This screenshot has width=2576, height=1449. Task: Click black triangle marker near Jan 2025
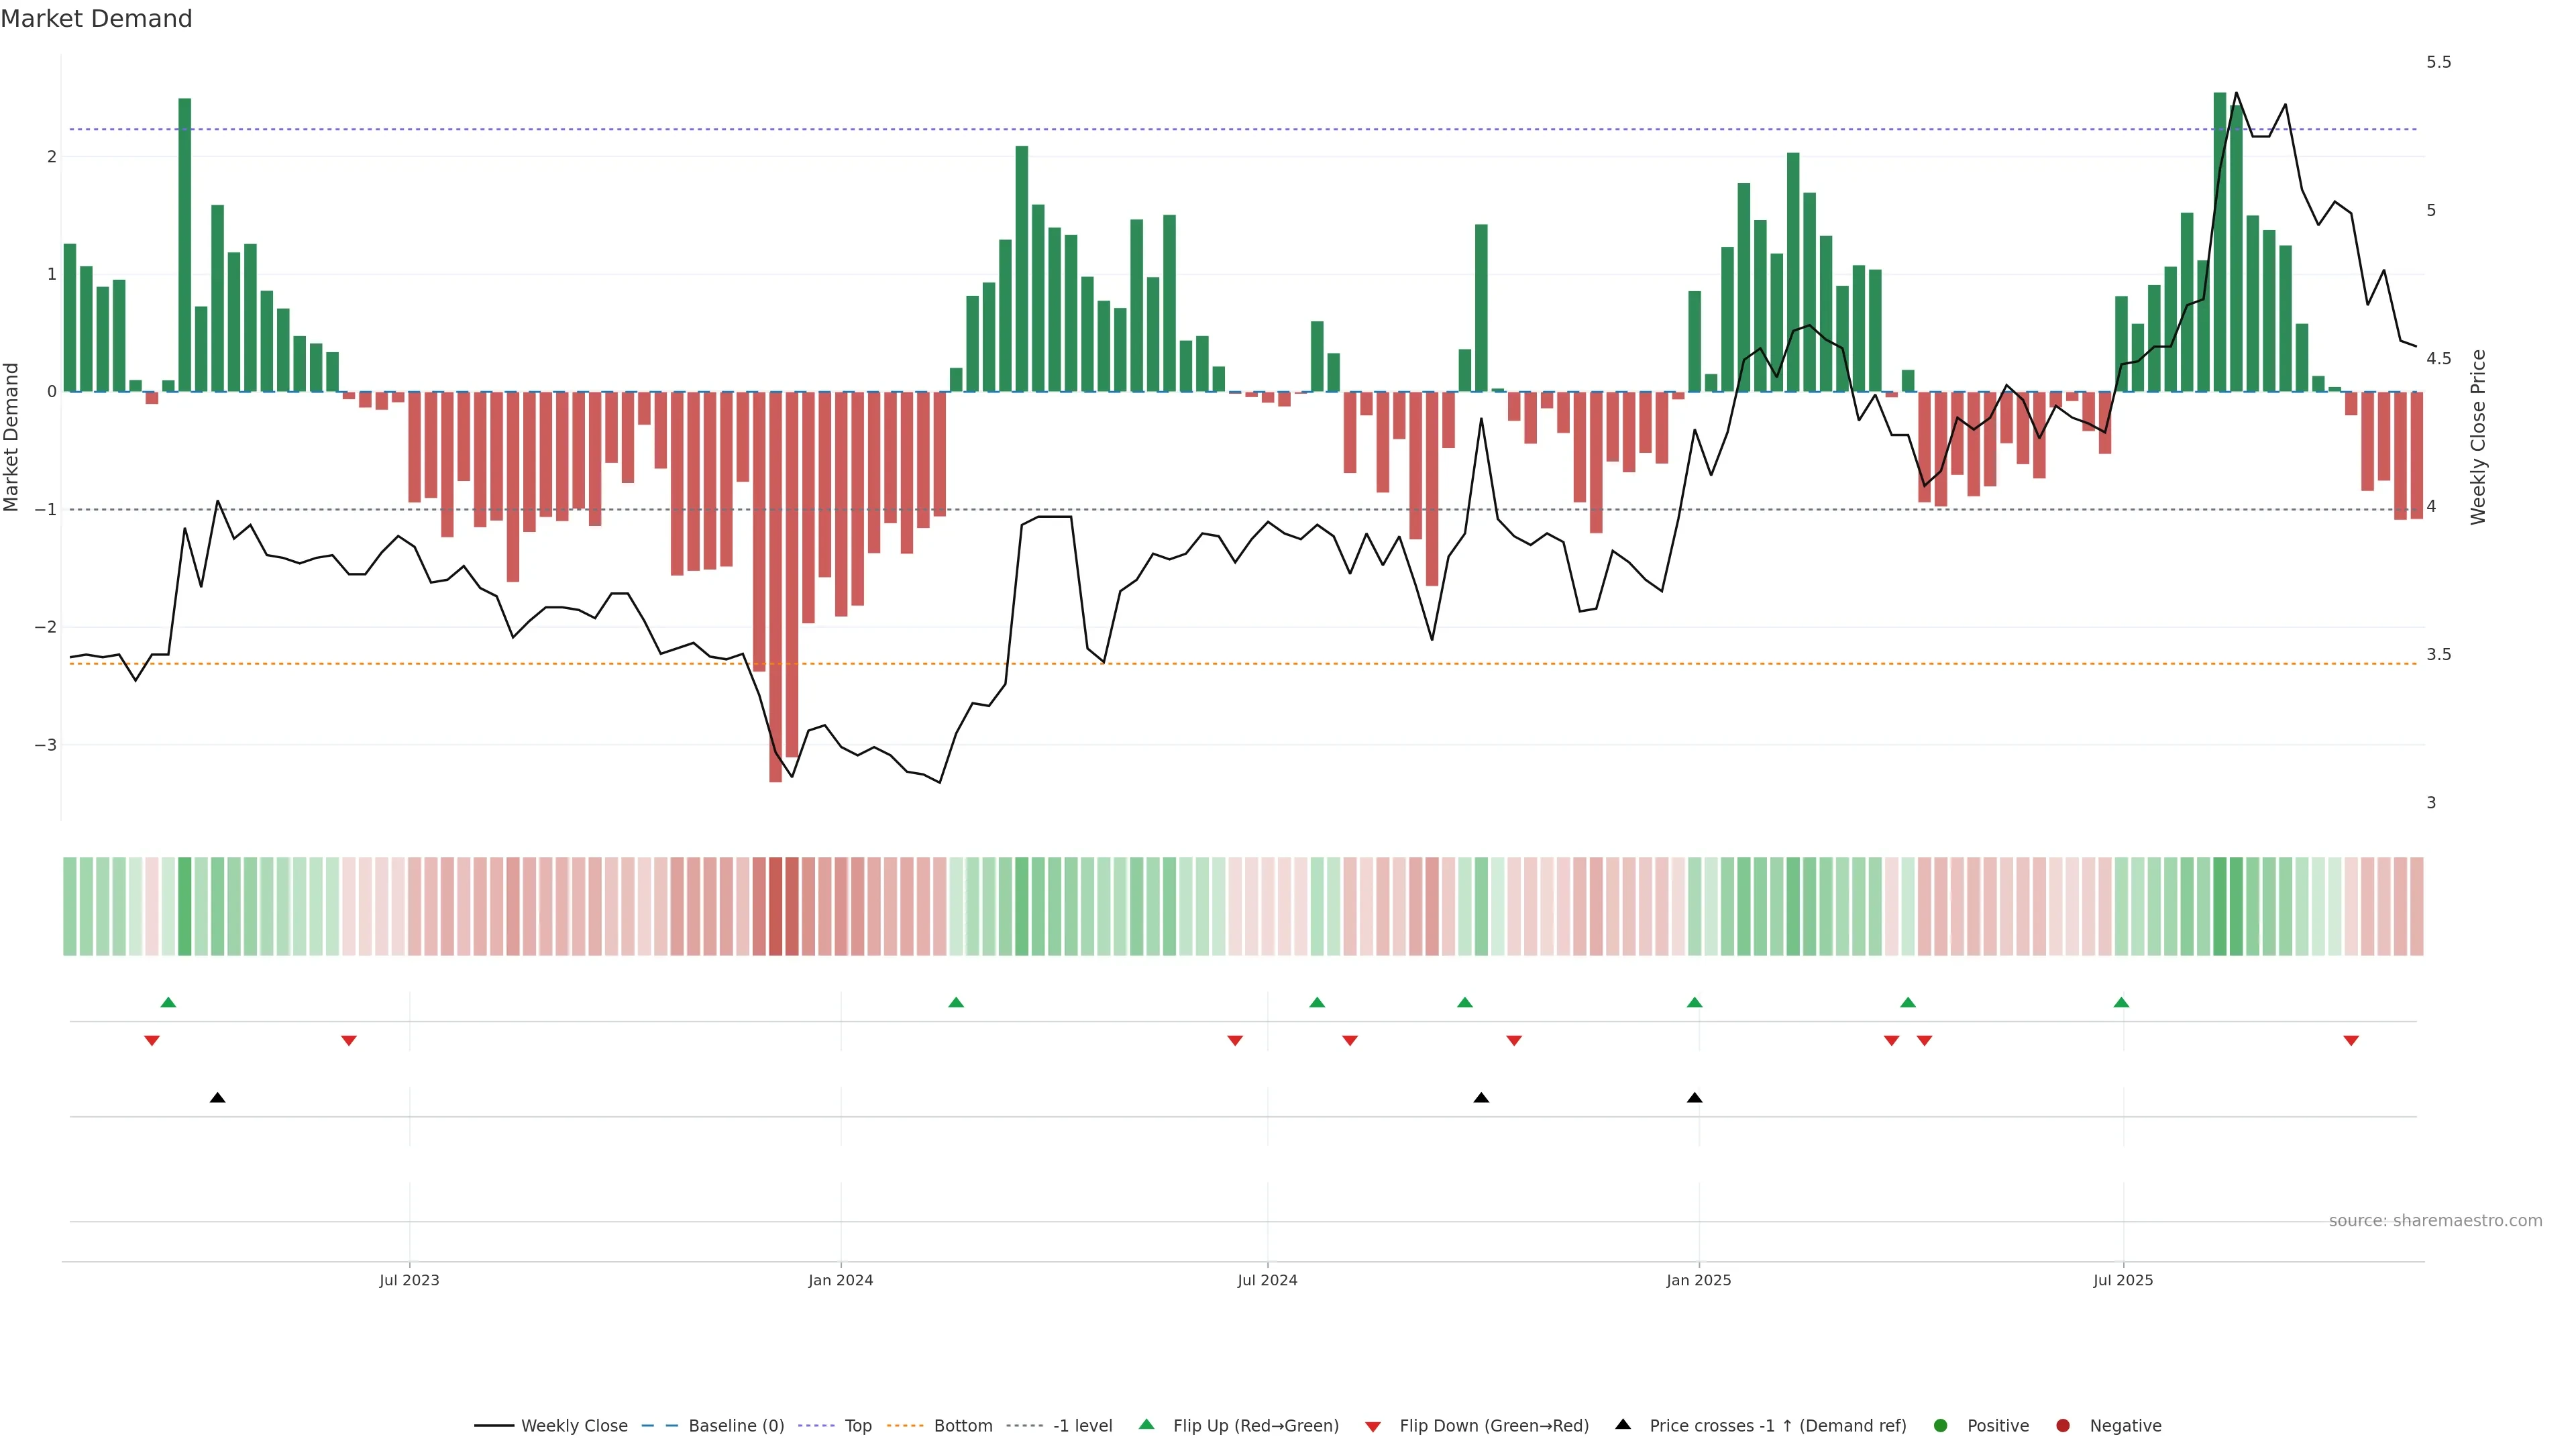click(x=1694, y=1098)
